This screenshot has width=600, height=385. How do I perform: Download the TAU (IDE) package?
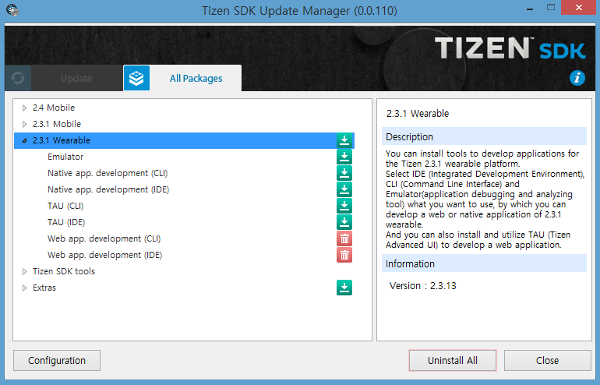(x=344, y=222)
